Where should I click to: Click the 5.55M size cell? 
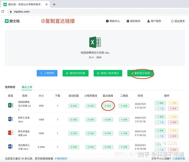coord(41,147)
